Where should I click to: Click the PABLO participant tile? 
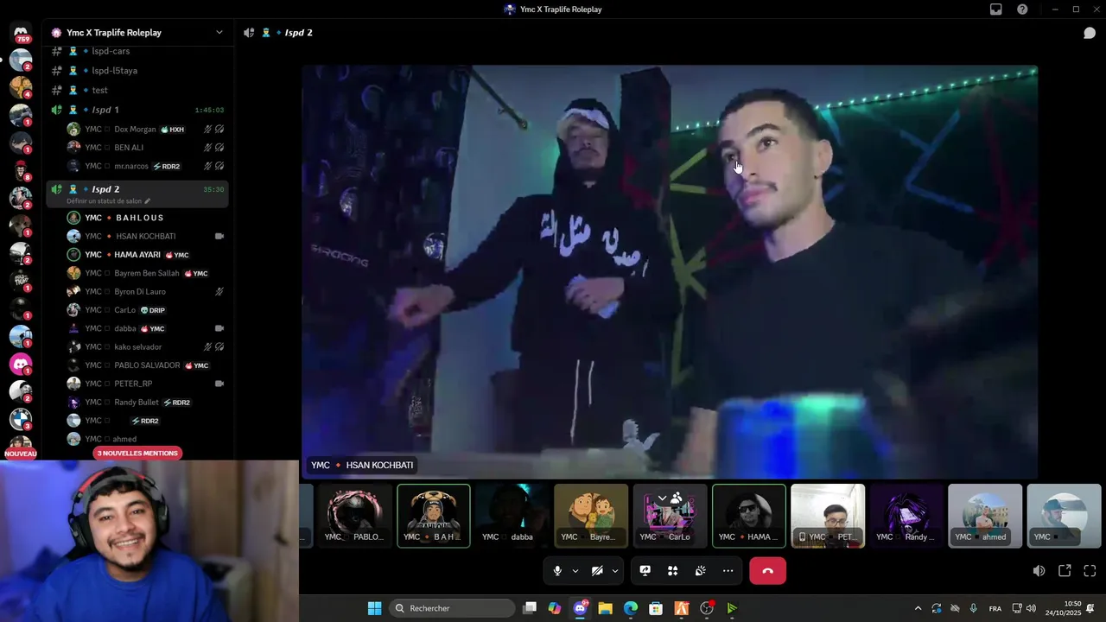pyautogui.click(x=354, y=516)
